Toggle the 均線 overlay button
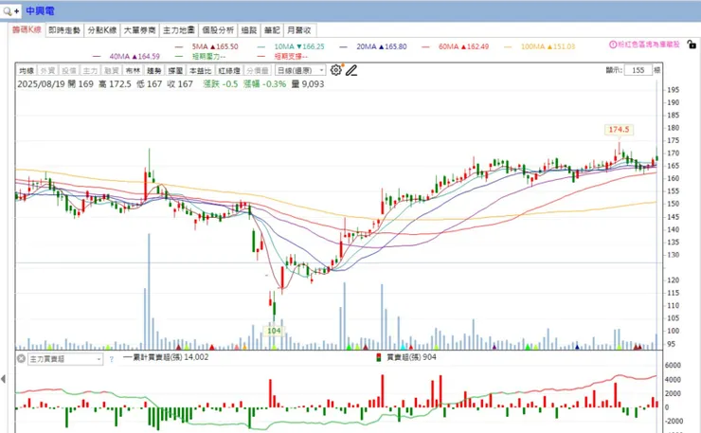701x433 pixels. click(27, 71)
